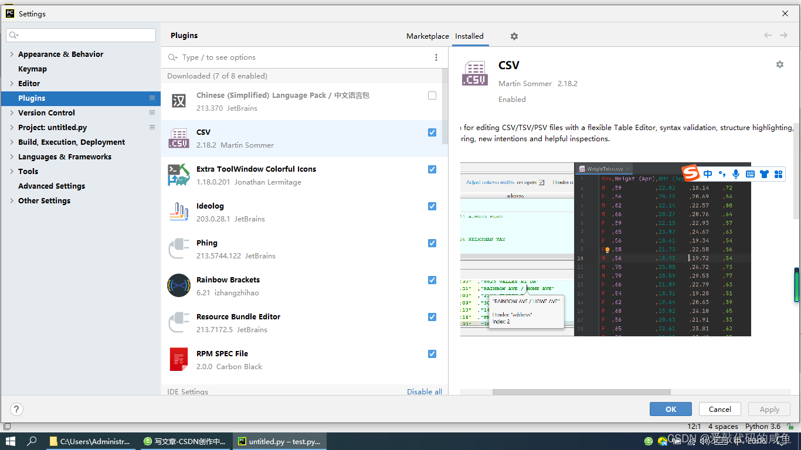Open the plugins gear settings menu
Image resolution: width=801 pixels, height=450 pixels.
[514, 36]
